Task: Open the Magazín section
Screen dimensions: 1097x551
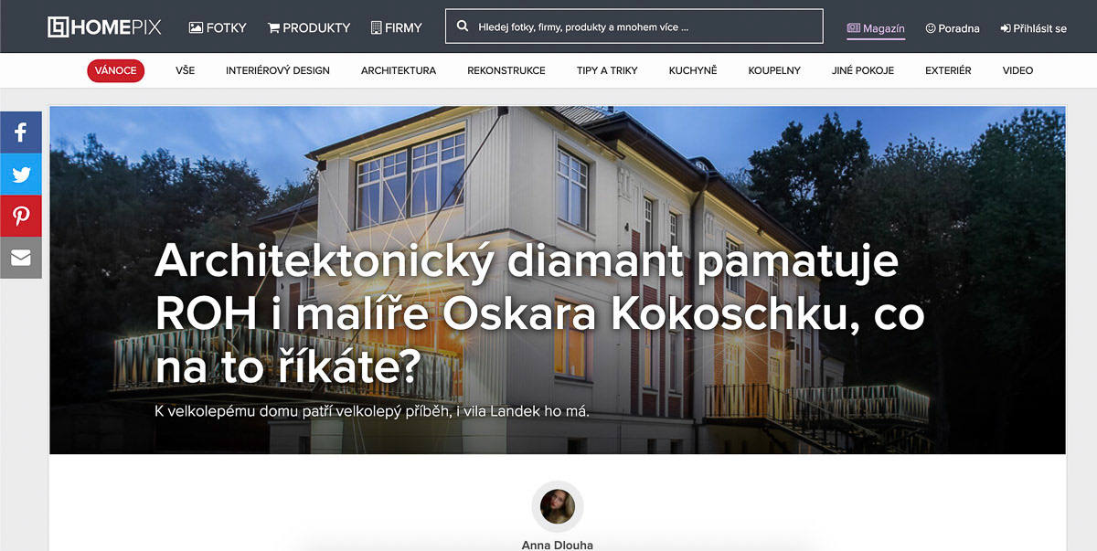Action: point(876,28)
